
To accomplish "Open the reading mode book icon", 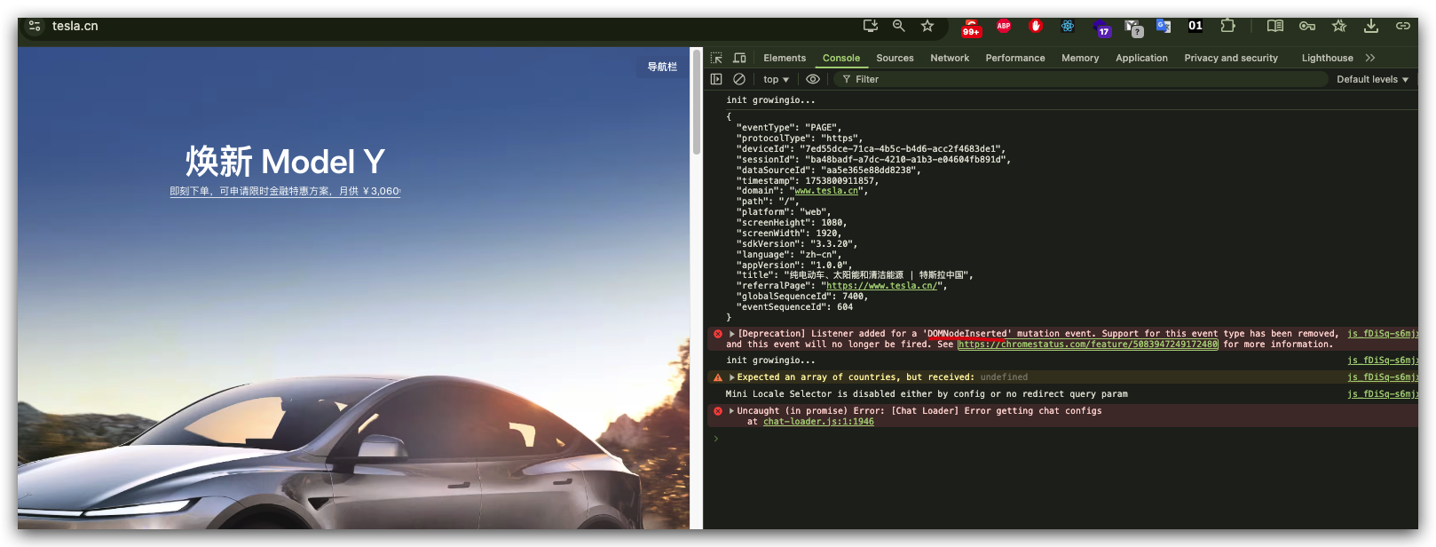I will pyautogui.click(x=1275, y=26).
